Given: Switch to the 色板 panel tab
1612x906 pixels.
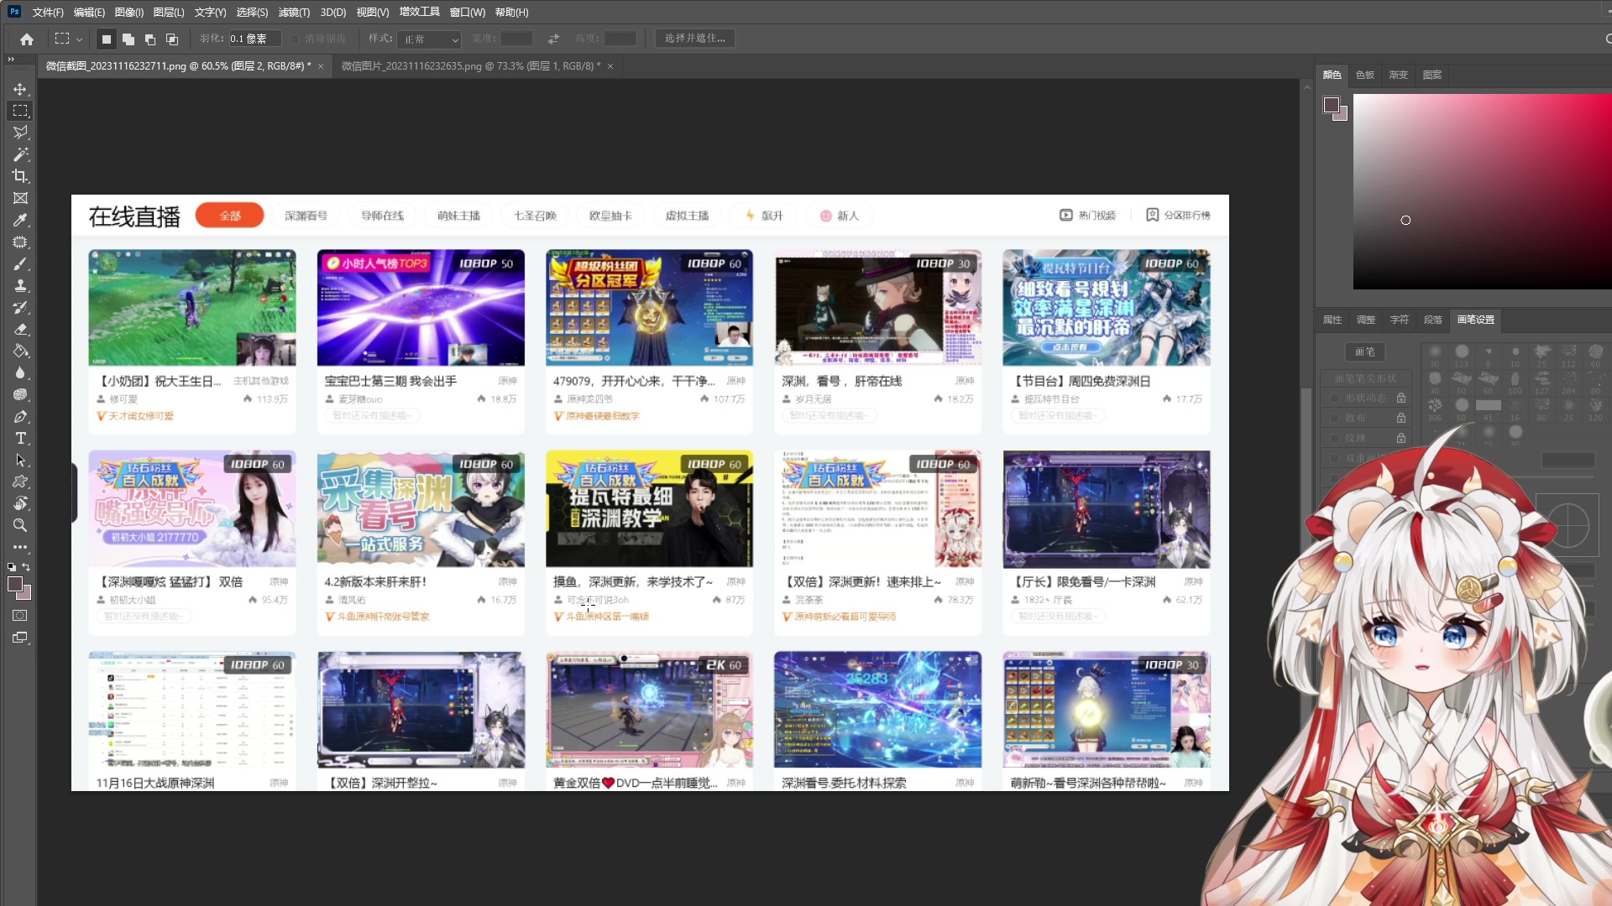Looking at the screenshot, I should tap(1365, 75).
